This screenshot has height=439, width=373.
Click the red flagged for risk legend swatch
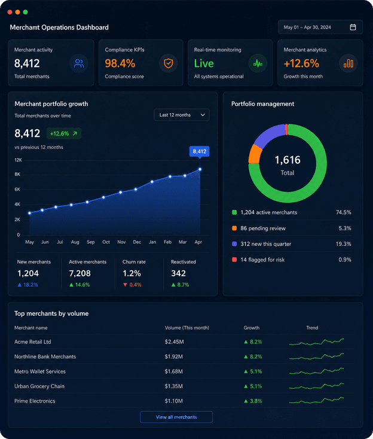click(x=234, y=260)
